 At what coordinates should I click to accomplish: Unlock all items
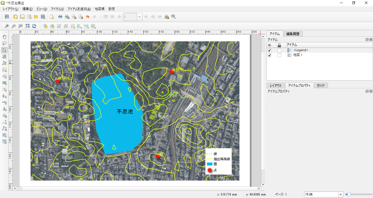pos(52,26)
